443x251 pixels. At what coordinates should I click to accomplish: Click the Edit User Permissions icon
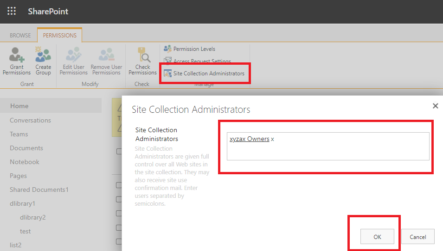pos(73,55)
